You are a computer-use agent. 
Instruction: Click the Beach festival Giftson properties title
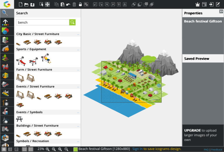click(x=203, y=21)
